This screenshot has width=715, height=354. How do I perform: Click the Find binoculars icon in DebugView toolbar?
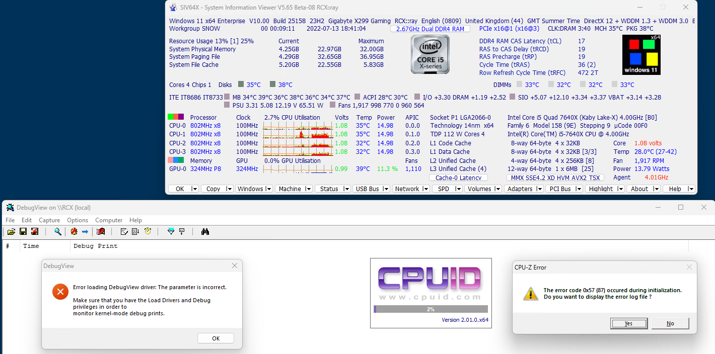tap(205, 231)
